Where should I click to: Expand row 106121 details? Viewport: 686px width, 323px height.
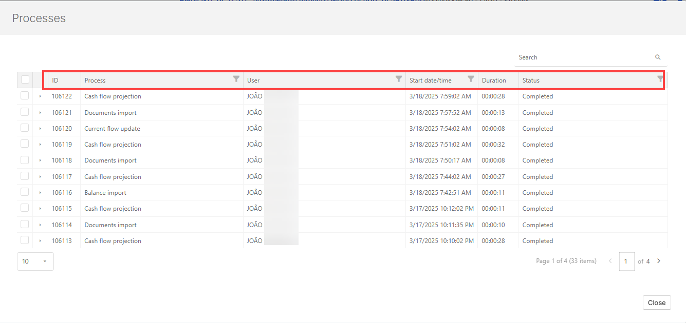tap(40, 112)
